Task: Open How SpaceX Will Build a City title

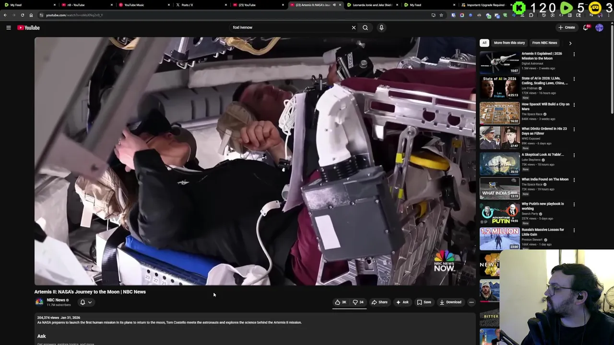Action: (x=545, y=106)
